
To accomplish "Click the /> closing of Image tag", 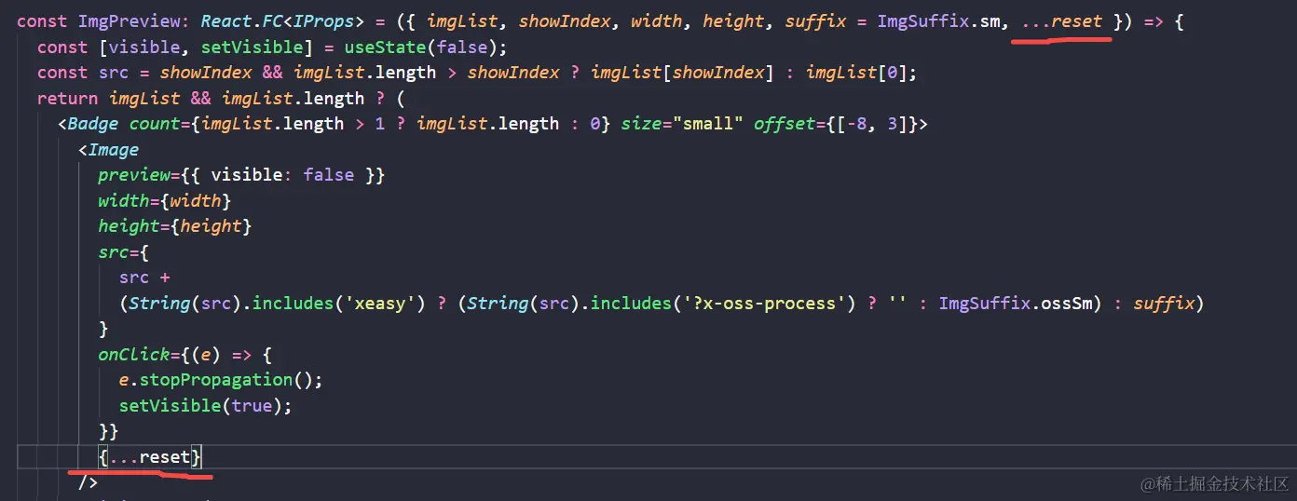I will pos(88,483).
